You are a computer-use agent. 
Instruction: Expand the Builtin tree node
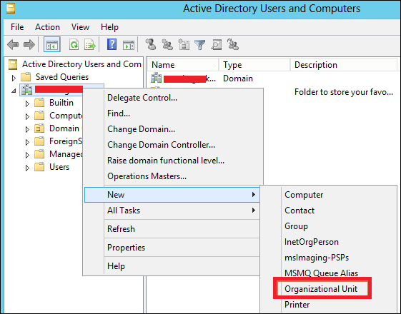[x=27, y=103]
